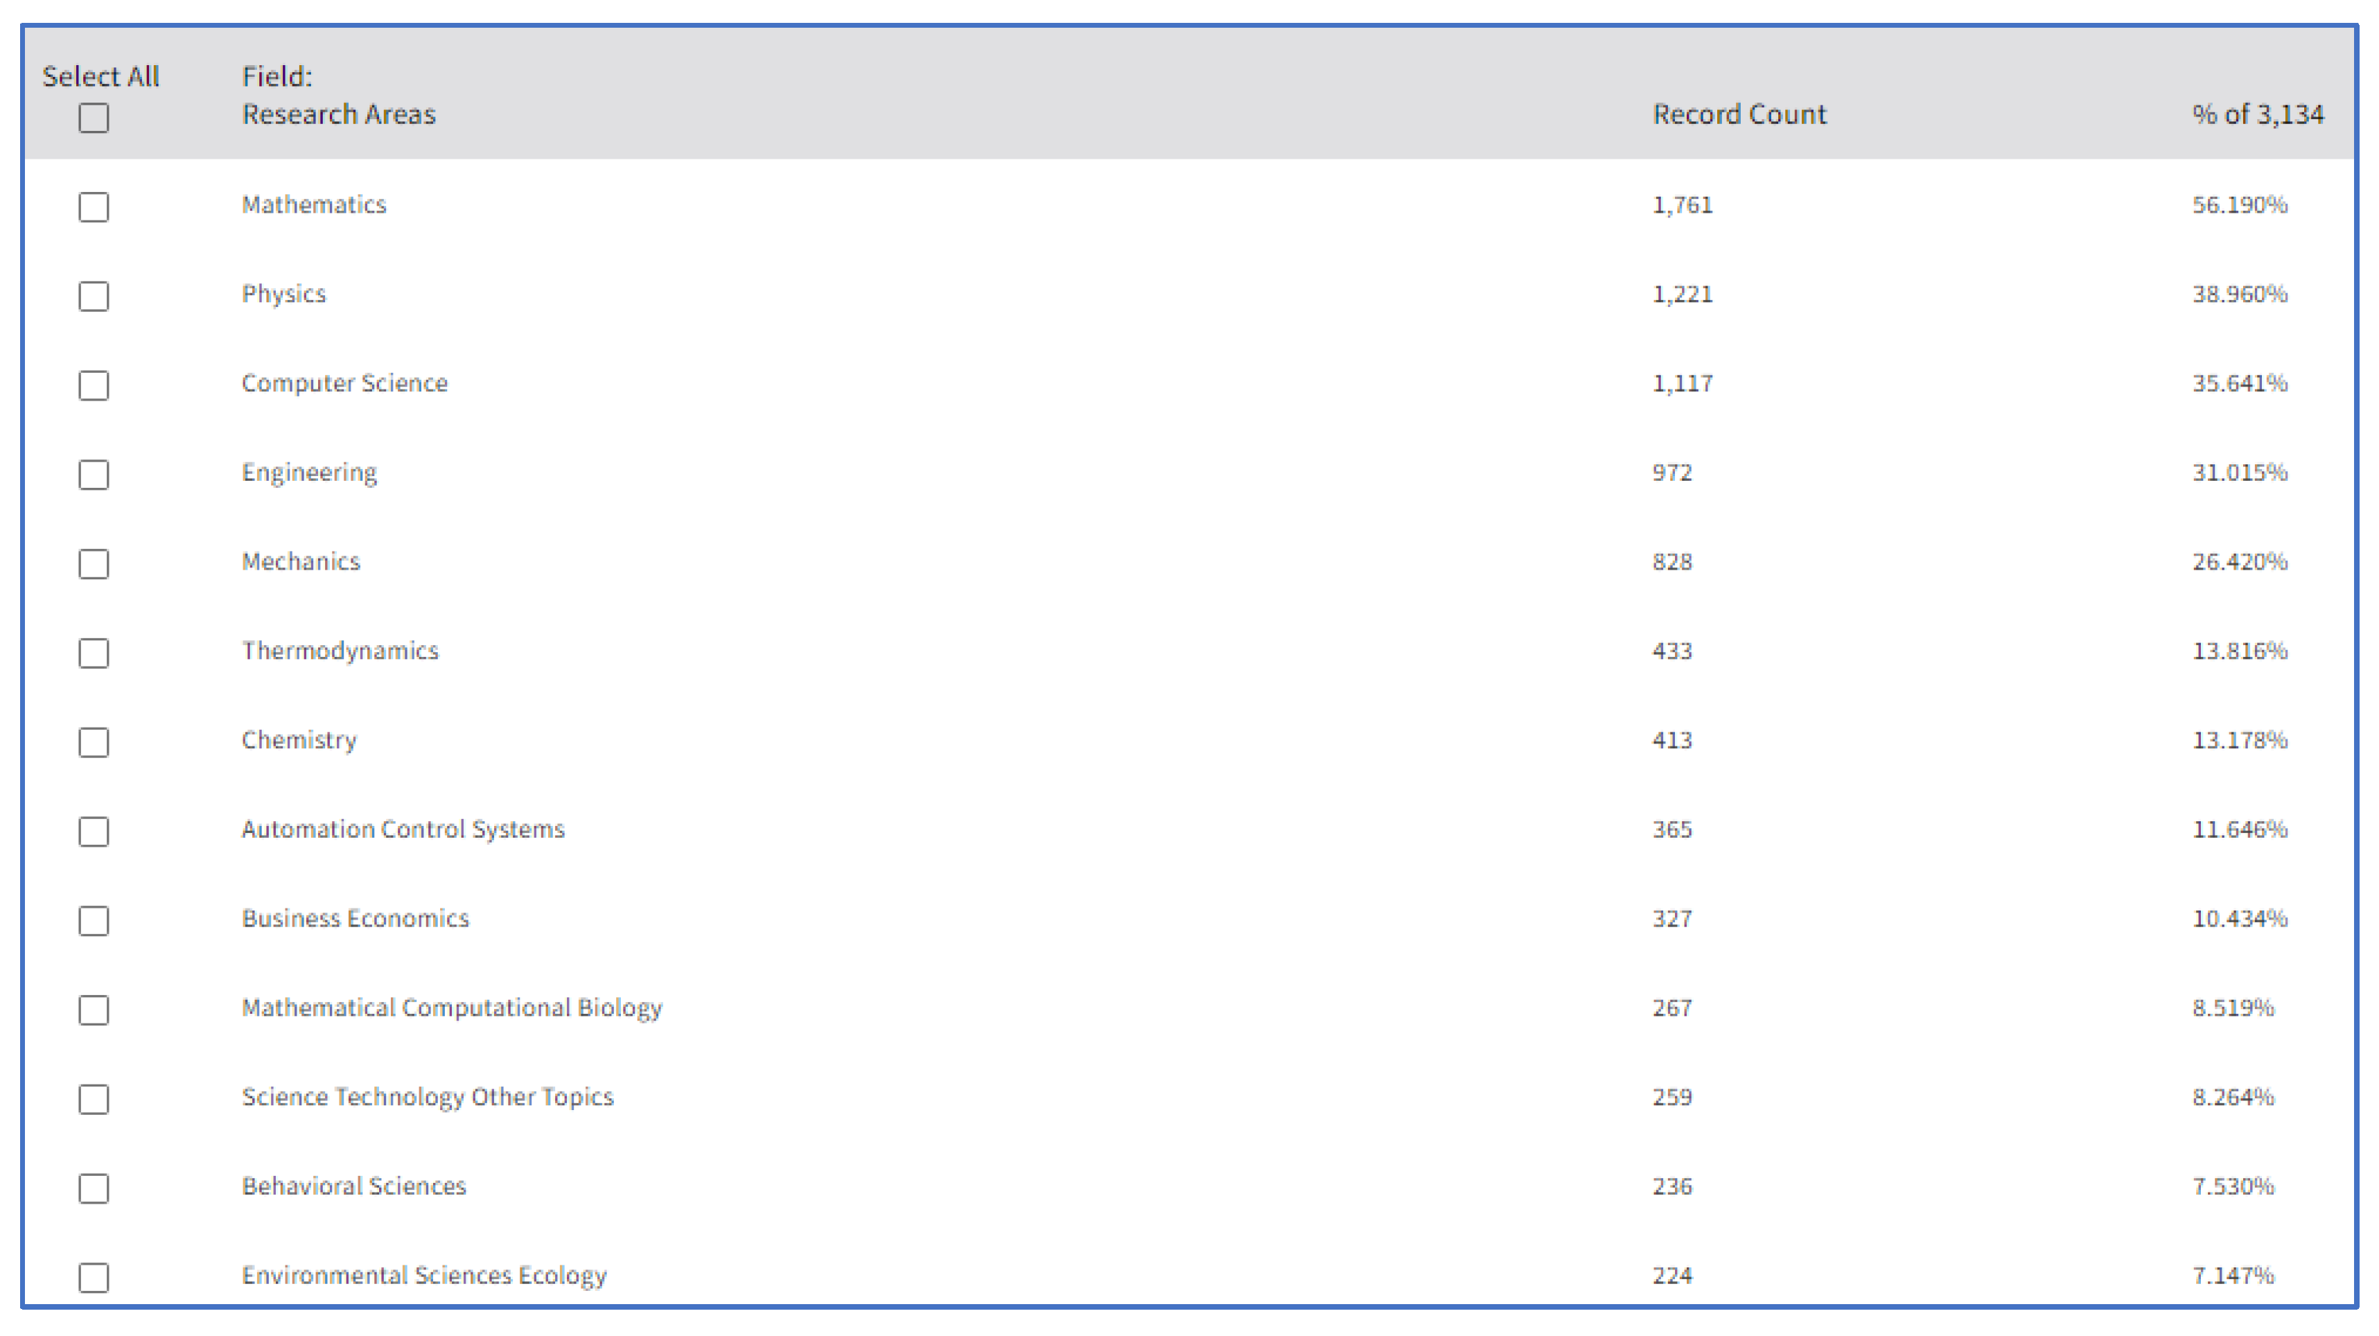2379x1336 pixels.
Task: Click the Research Areas field header
Action: tap(338, 114)
